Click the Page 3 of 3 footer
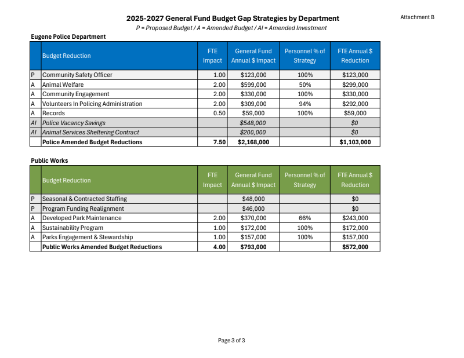The width and height of the screenshot is (464, 358). click(x=231, y=341)
